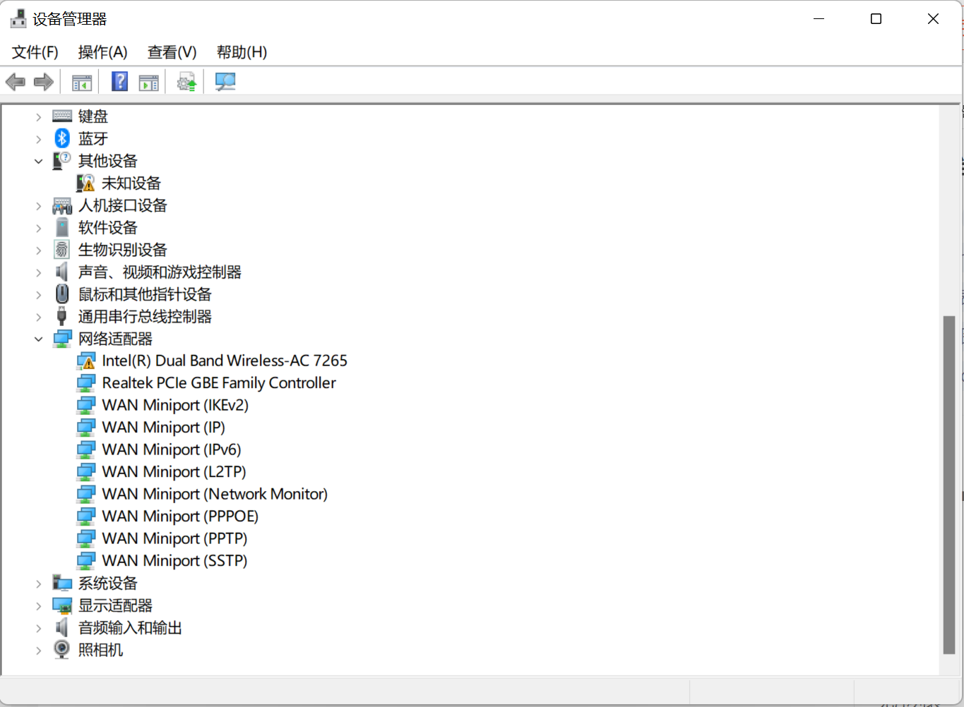Click the 人机接口设备 category icon
The image size is (964, 707).
62,205
